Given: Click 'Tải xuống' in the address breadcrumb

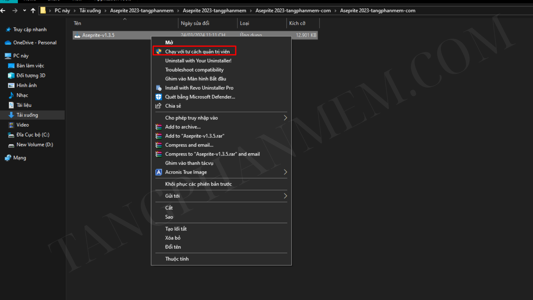Looking at the screenshot, I should point(90,11).
